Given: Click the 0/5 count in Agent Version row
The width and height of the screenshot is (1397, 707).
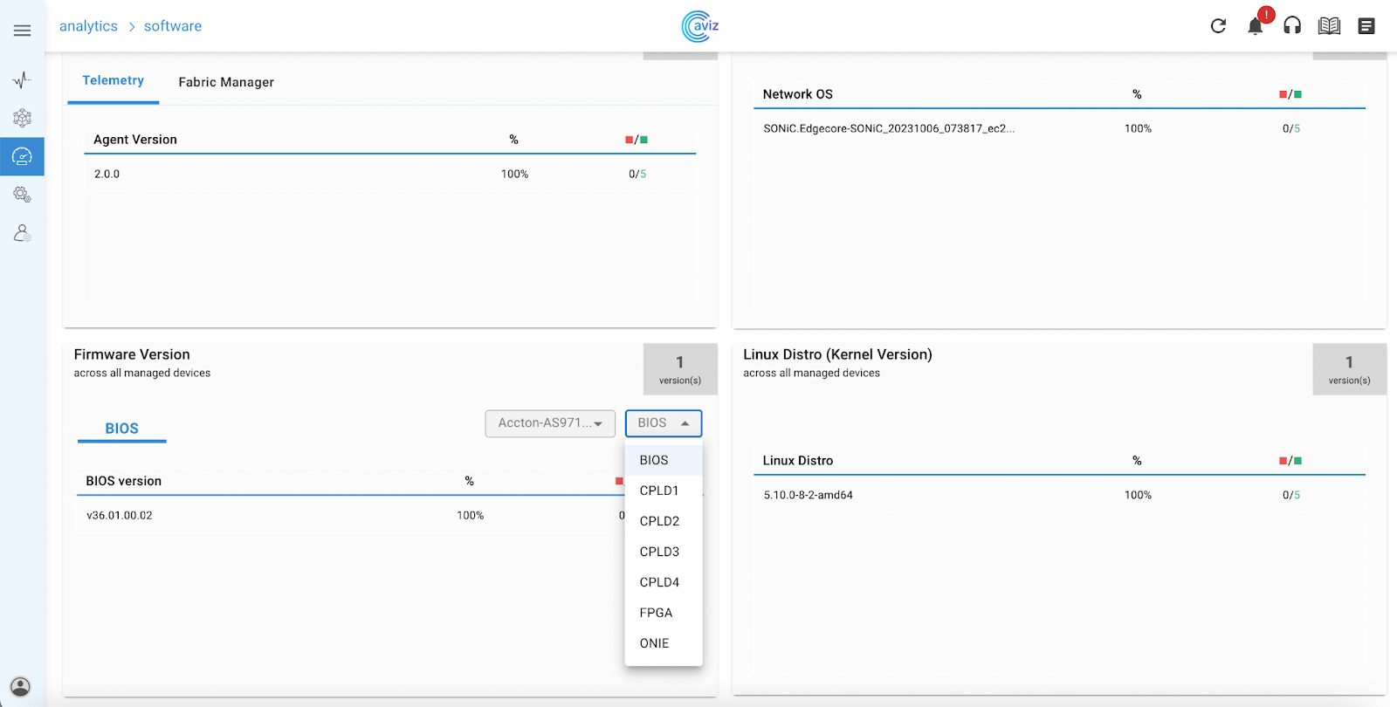Looking at the screenshot, I should point(638,174).
